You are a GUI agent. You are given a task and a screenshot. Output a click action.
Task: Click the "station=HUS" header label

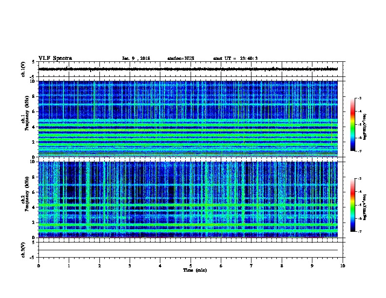point(181,58)
